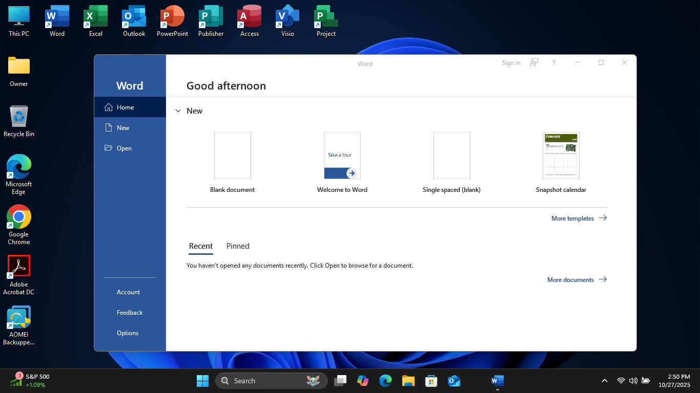Open the clock showing 2:50 PM
Screen dimensions: 700x393
(x=674, y=381)
